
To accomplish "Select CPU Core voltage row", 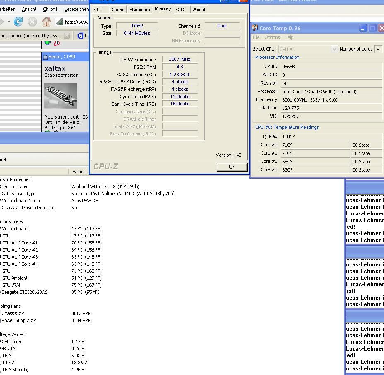I will click(x=43, y=342).
